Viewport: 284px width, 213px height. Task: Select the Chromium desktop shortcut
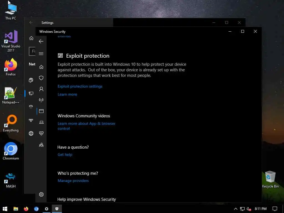[x=11, y=151]
